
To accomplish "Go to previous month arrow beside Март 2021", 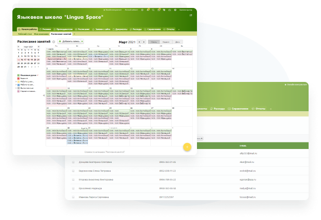I will 139,42.
